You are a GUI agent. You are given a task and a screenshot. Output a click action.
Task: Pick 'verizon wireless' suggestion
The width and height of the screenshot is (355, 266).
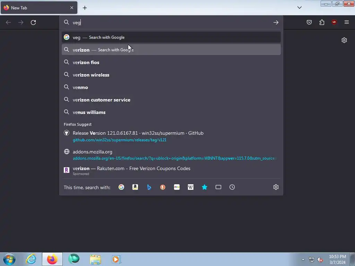(x=171, y=75)
